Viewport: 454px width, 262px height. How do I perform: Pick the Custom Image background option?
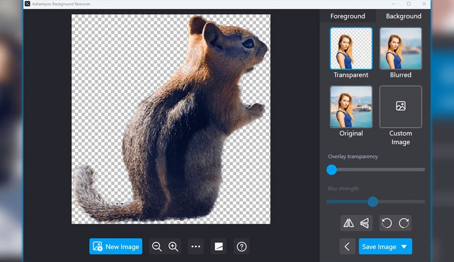tap(401, 107)
